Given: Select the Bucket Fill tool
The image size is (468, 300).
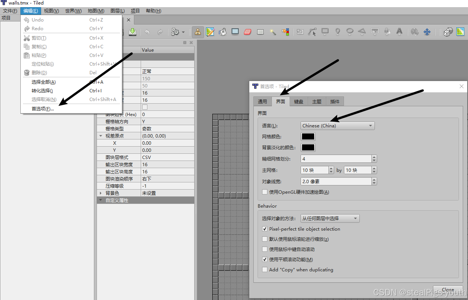Looking at the screenshot, I should (x=222, y=32).
